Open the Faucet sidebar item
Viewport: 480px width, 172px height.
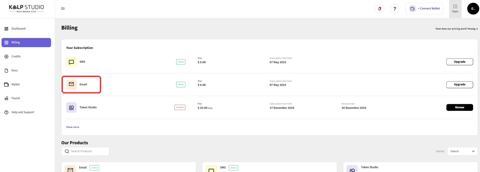coord(16,98)
